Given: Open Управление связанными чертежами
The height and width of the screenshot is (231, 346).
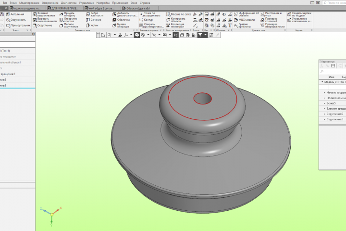Looking at the screenshot, I should 299,20.
